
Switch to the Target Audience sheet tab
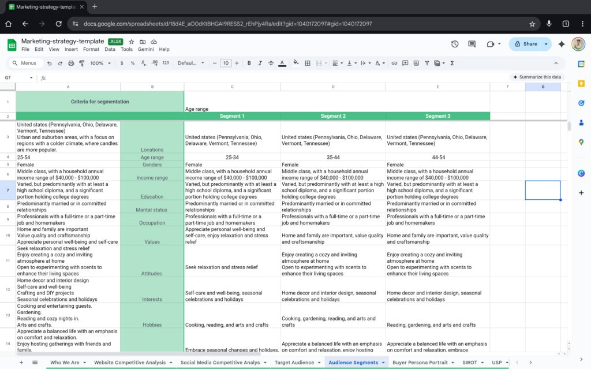pyautogui.click(x=294, y=363)
